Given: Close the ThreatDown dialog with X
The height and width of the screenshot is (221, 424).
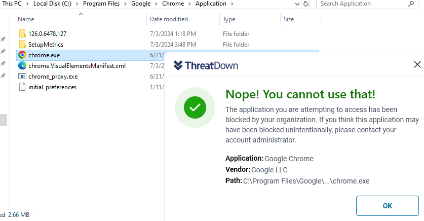Looking at the screenshot, I should (x=417, y=64).
